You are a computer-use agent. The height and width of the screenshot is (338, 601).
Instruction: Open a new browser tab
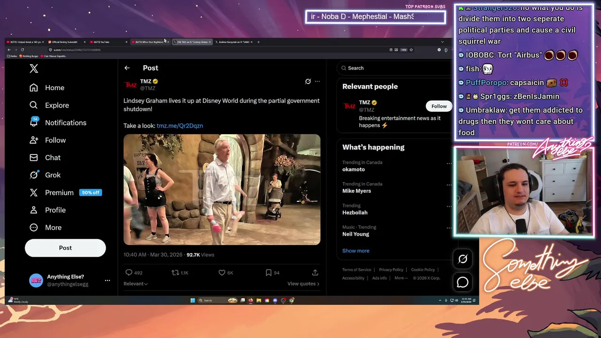258,42
